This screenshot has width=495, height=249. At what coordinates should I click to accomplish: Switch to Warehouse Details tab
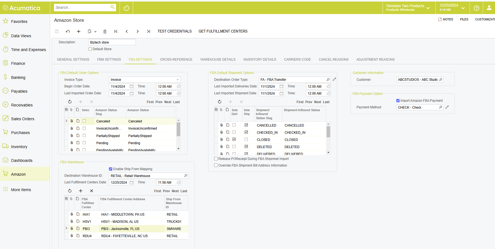pyautogui.click(x=218, y=60)
